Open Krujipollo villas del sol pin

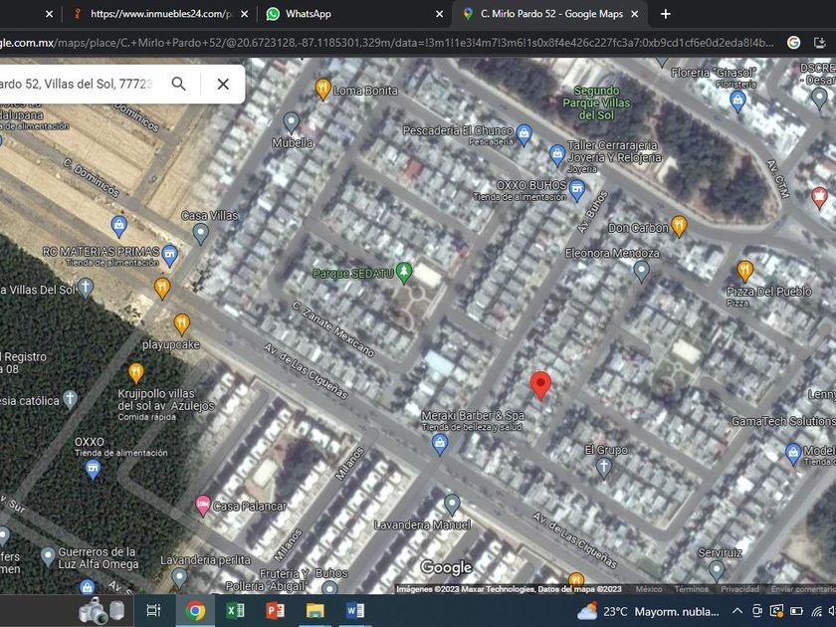[136, 373]
